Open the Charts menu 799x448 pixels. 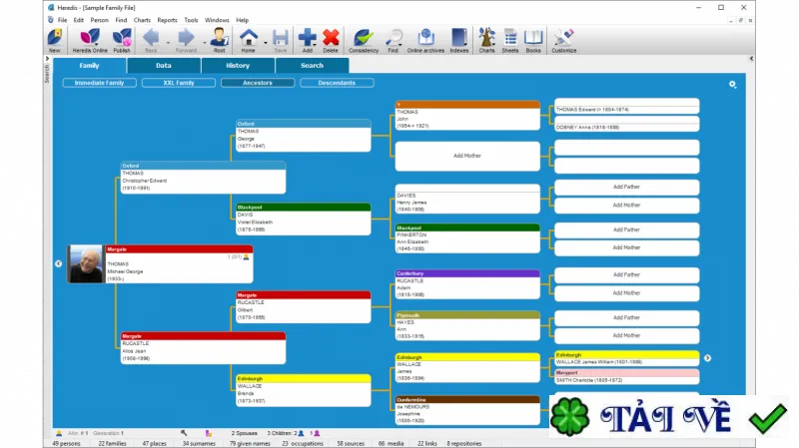tap(142, 20)
